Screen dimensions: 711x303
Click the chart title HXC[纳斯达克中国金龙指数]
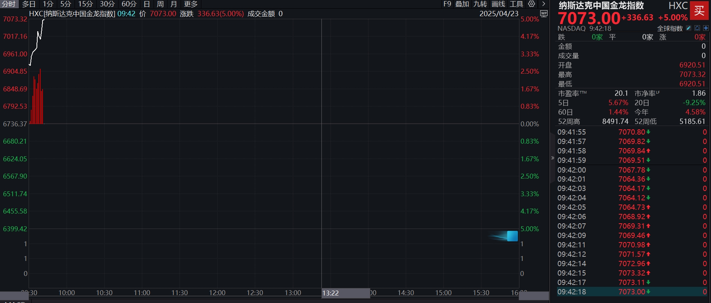pyautogui.click(x=72, y=14)
